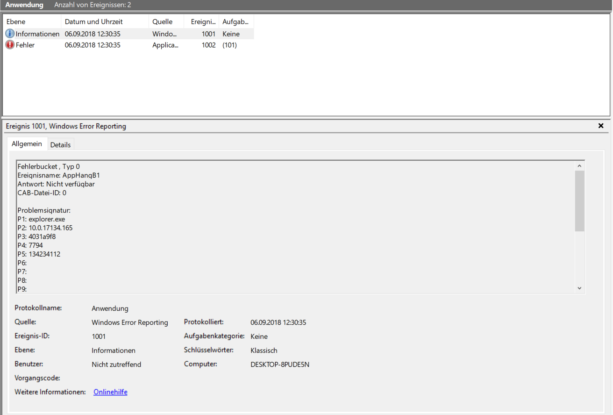Click event ID 1002 in the list
This screenshot has width=613, height=415.
point(208,45)
